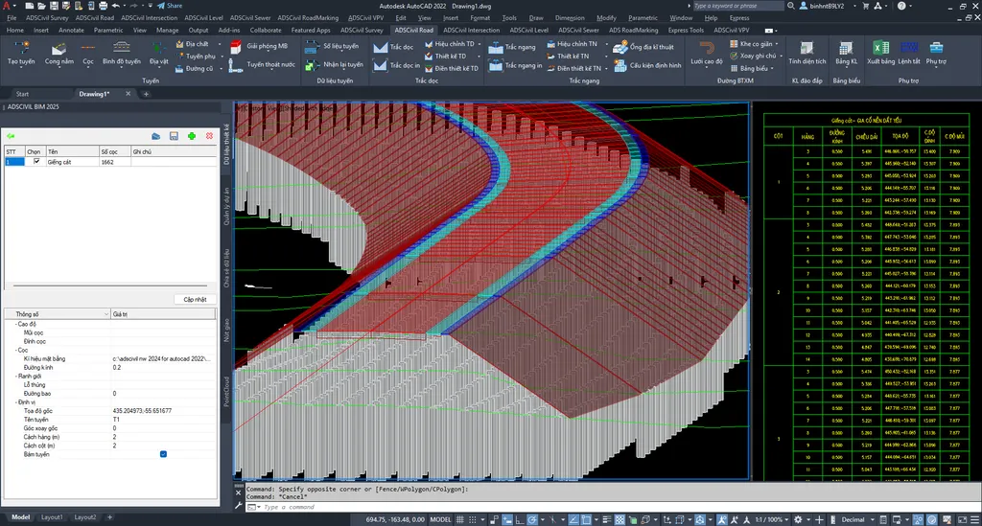Select the Địa vật tool icon
982x526 pixels.
tap(158, 48)
